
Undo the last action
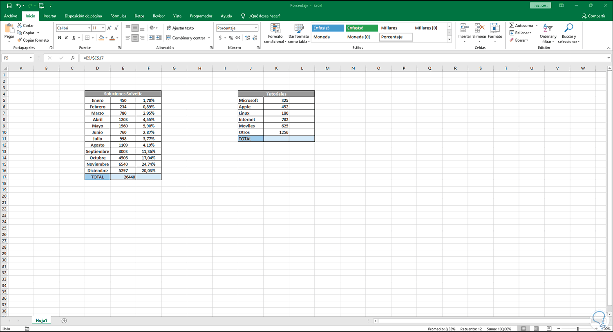coord(18,6)
